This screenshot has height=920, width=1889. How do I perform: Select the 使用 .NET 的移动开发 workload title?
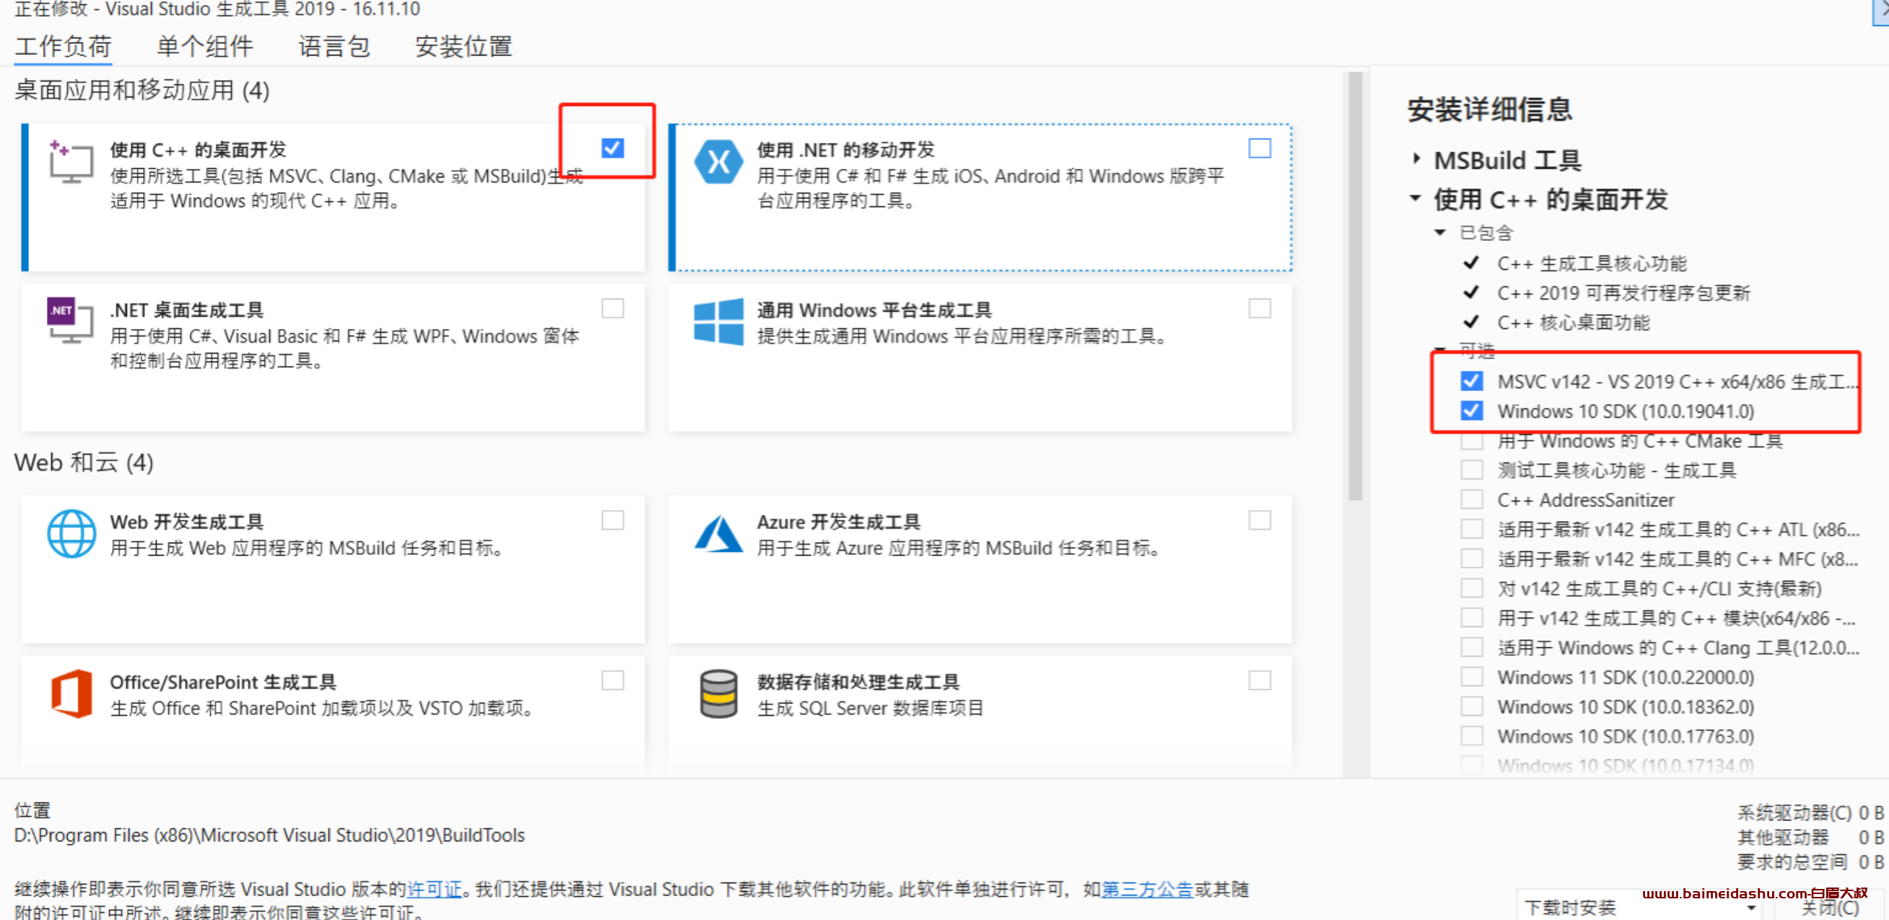[x=845, y=149]
